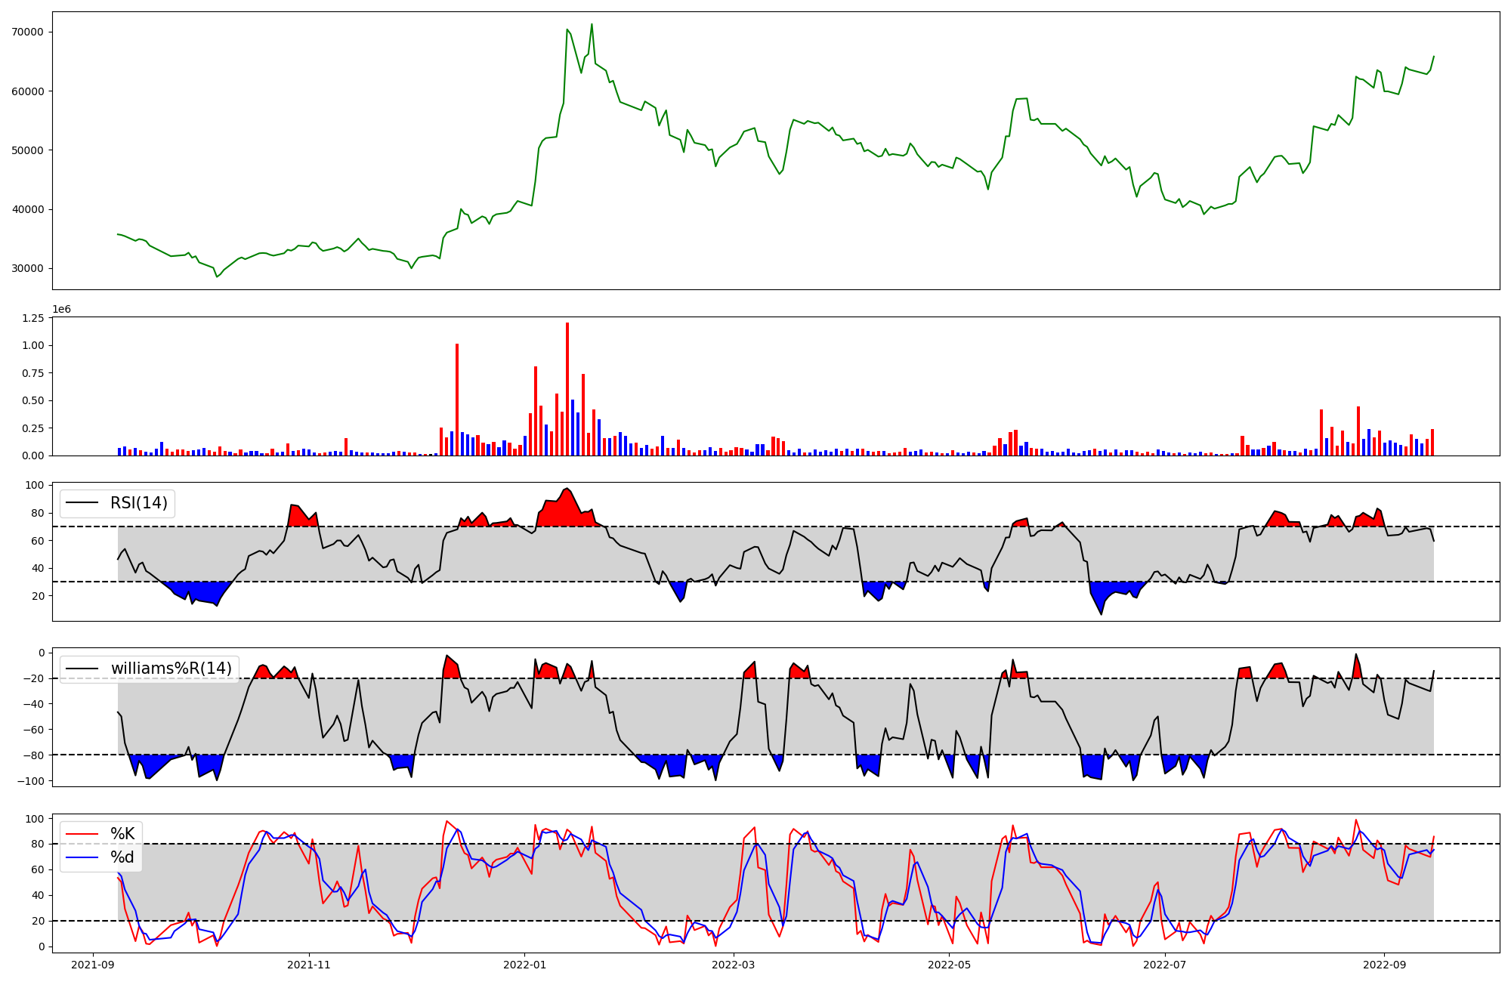Click the 70000 price axis label

point(28,32)
